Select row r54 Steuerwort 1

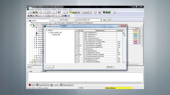coord(99,36)
